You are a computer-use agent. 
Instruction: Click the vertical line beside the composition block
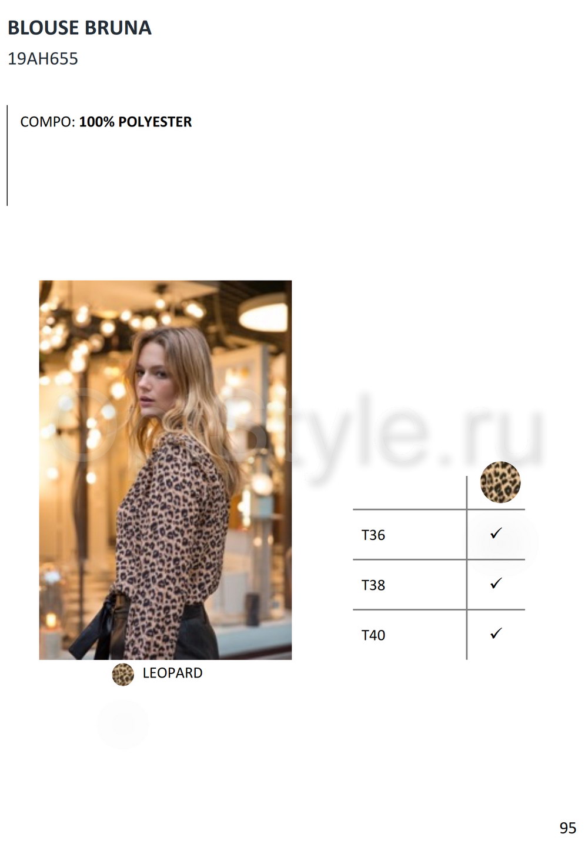click(7, 155)
